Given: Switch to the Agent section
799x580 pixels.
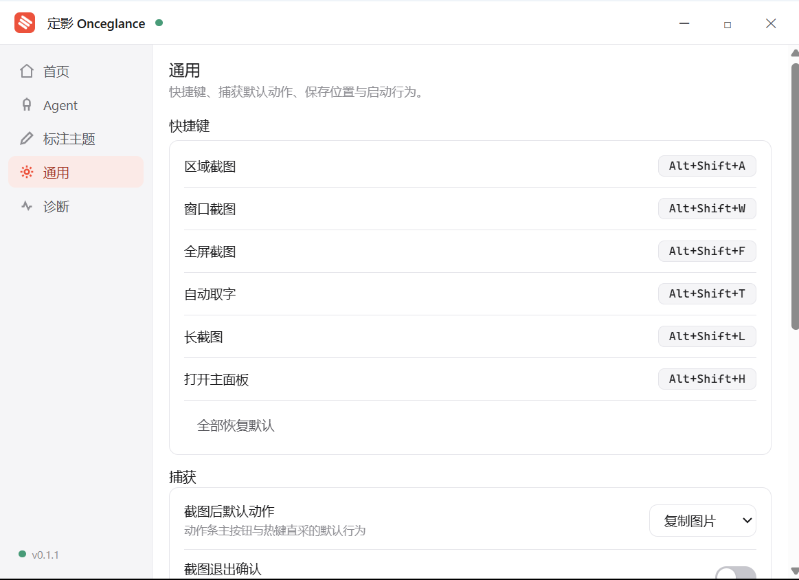Looking at the screenshot, I should 76,105.
